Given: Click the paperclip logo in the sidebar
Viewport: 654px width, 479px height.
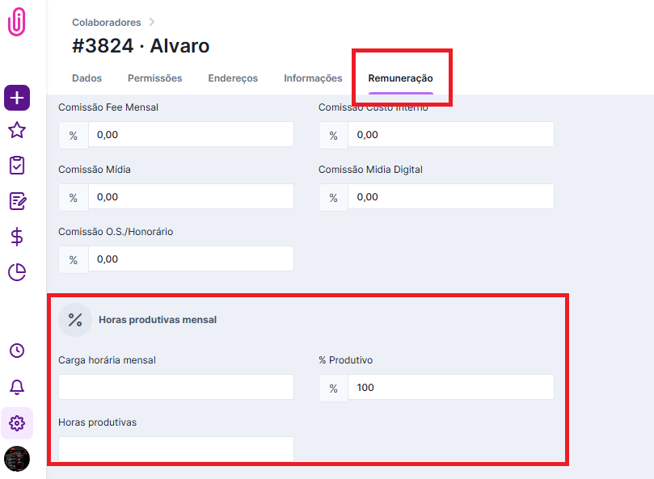Looking at the screenshot, I should (16, 22).
